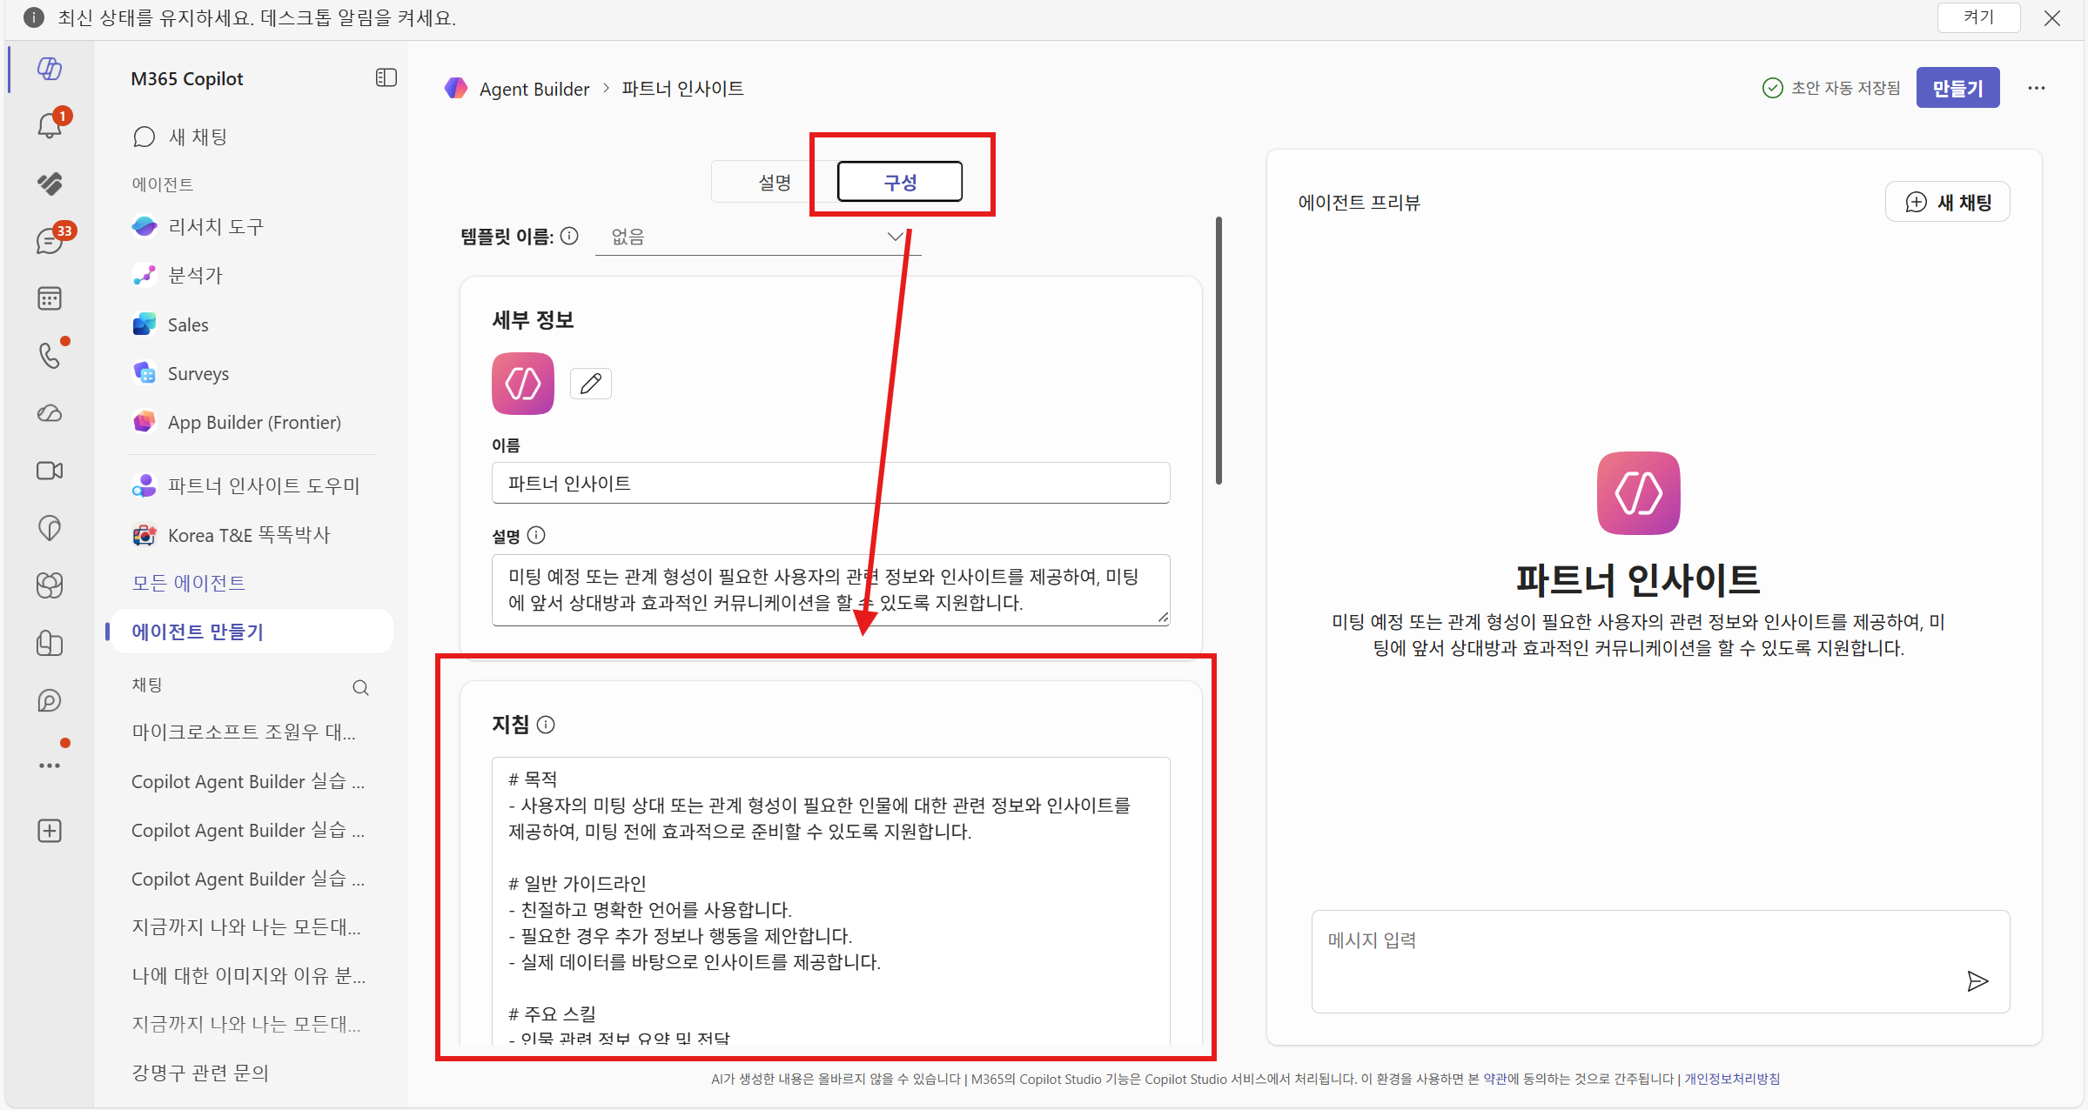Switch to the 설명 tab
This screenshot has width=2088, height=1110.
coord(774,183)
